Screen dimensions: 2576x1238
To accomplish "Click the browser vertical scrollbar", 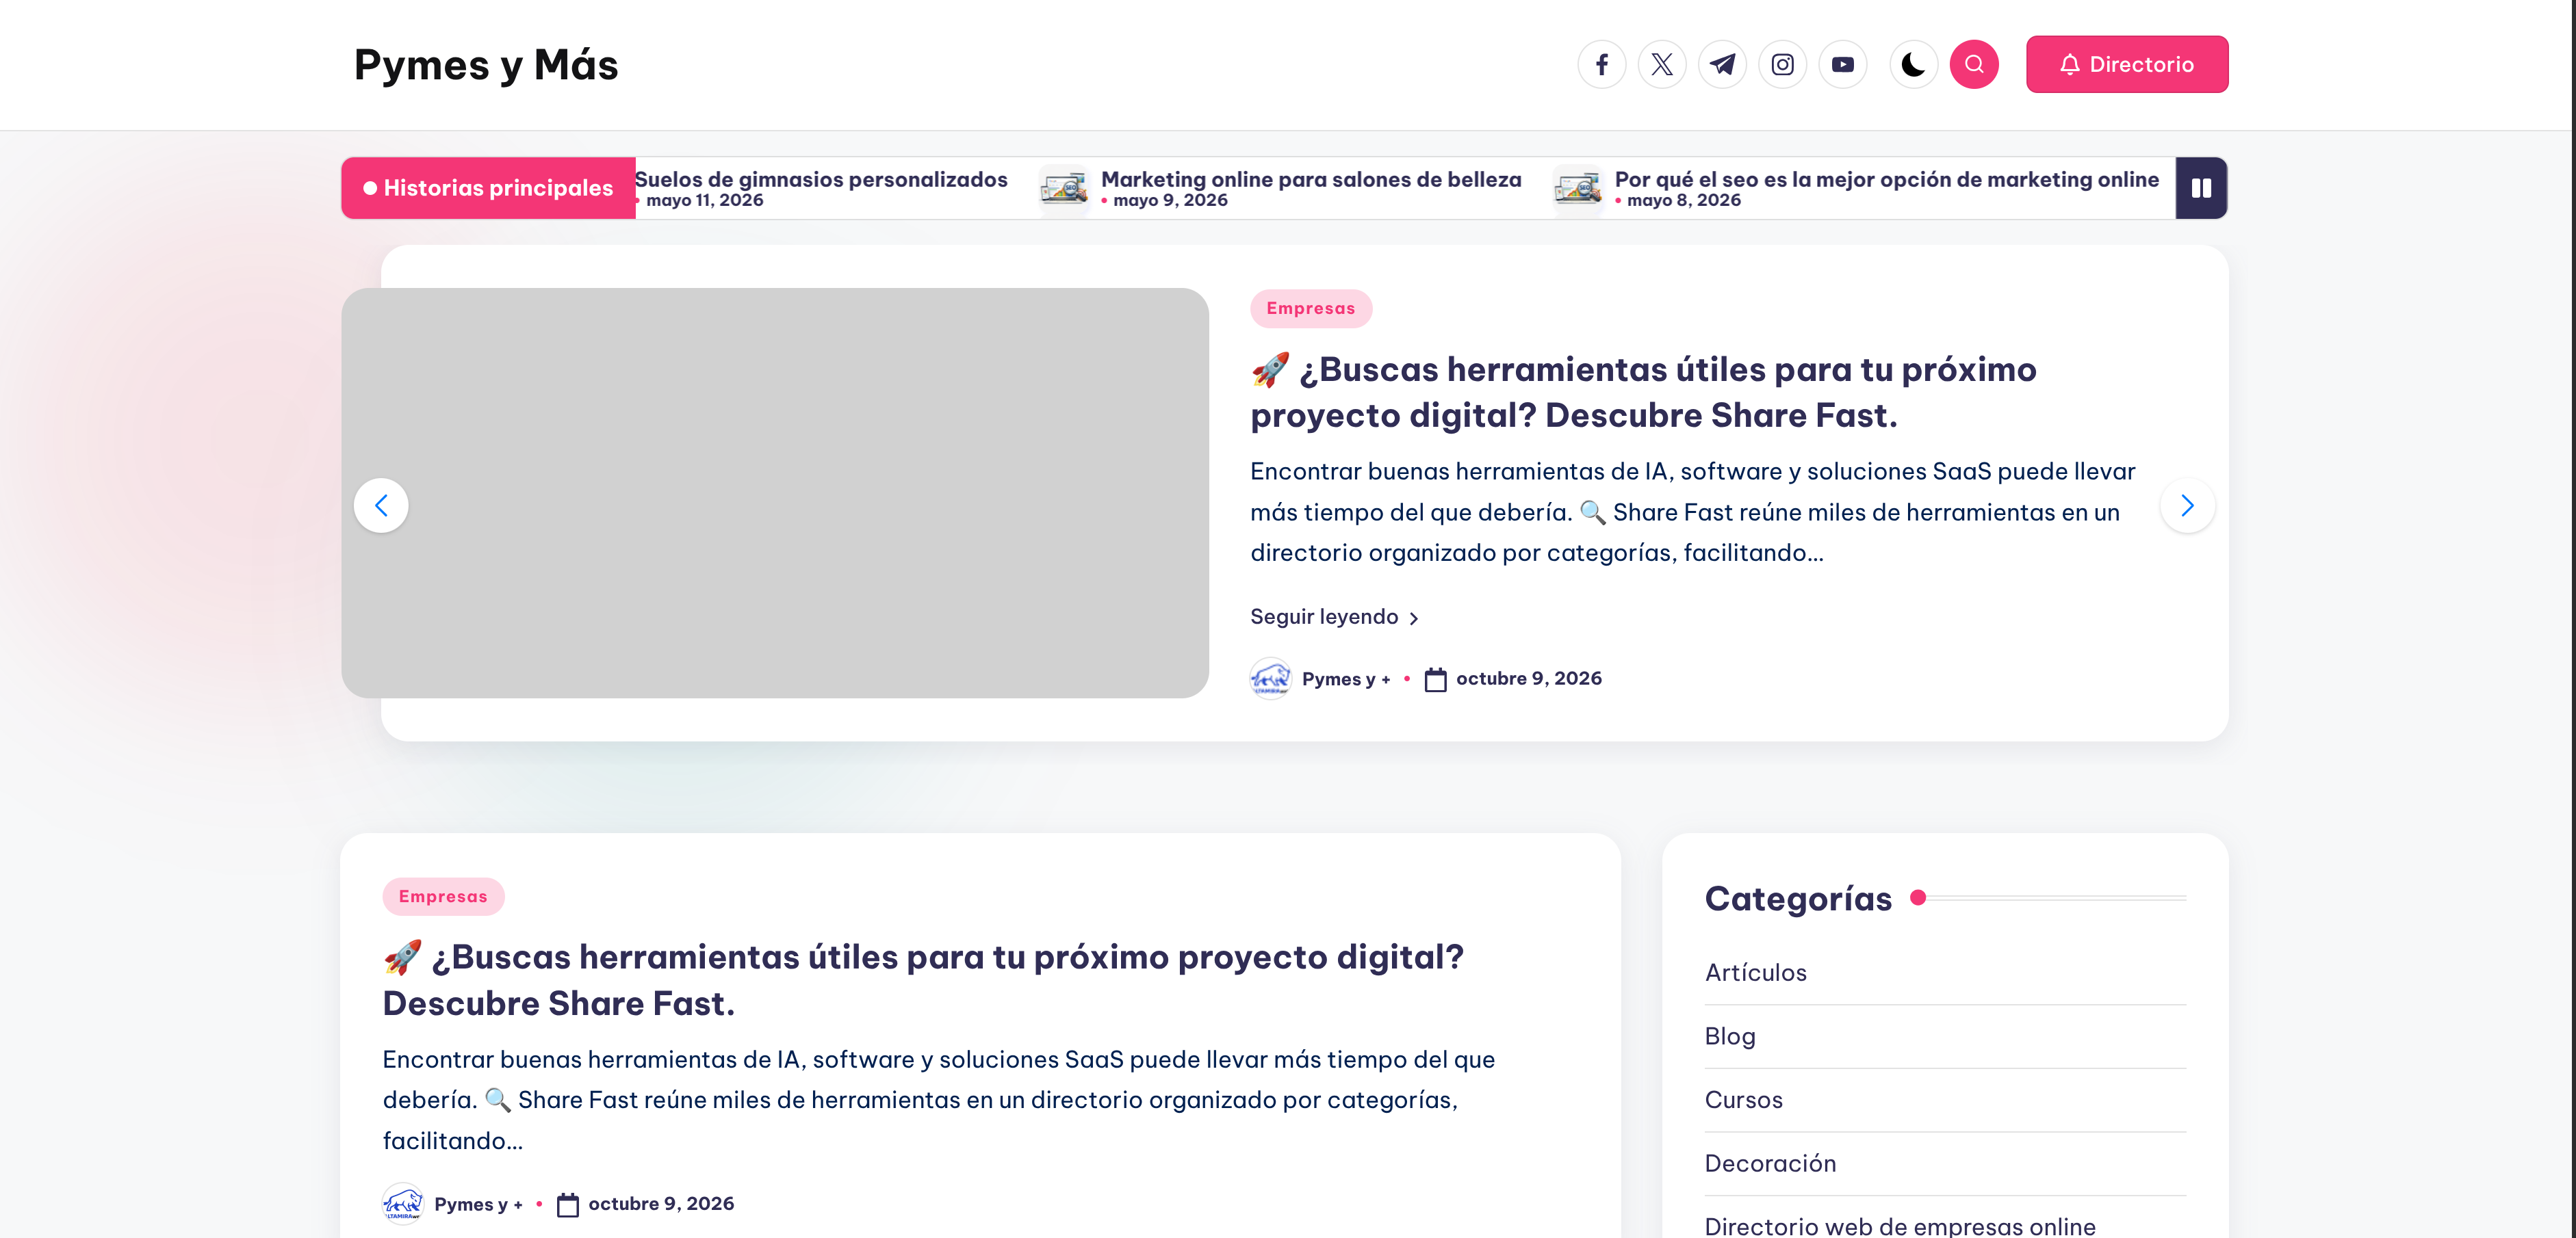I will [x=2572, y=620].
